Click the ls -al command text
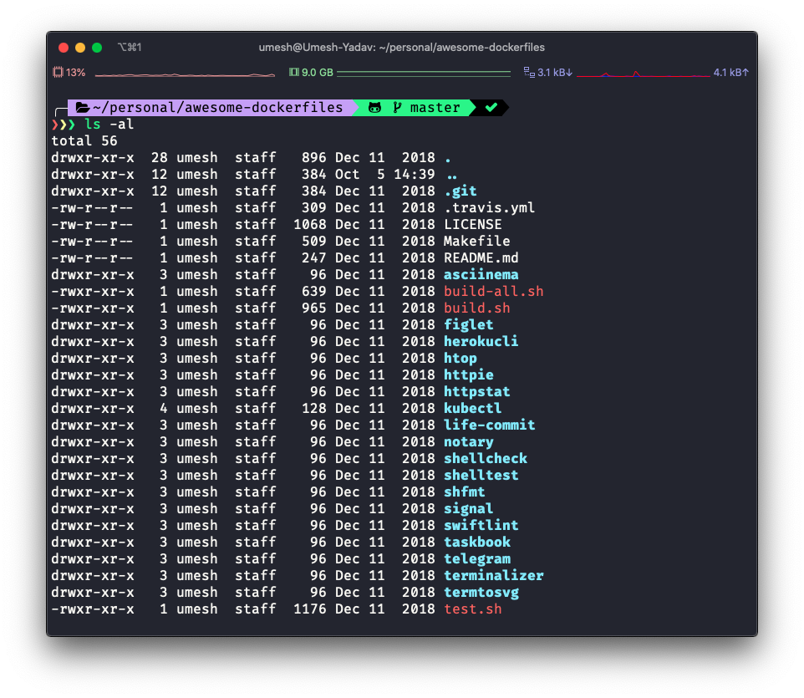Image resolution: width=804 pixels, height=698 pixels. tap(110, 124)
